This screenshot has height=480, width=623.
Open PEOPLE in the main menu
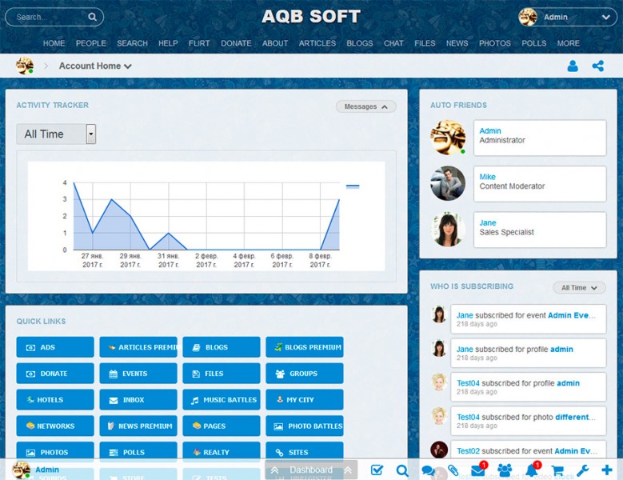(x=91, y=43)
